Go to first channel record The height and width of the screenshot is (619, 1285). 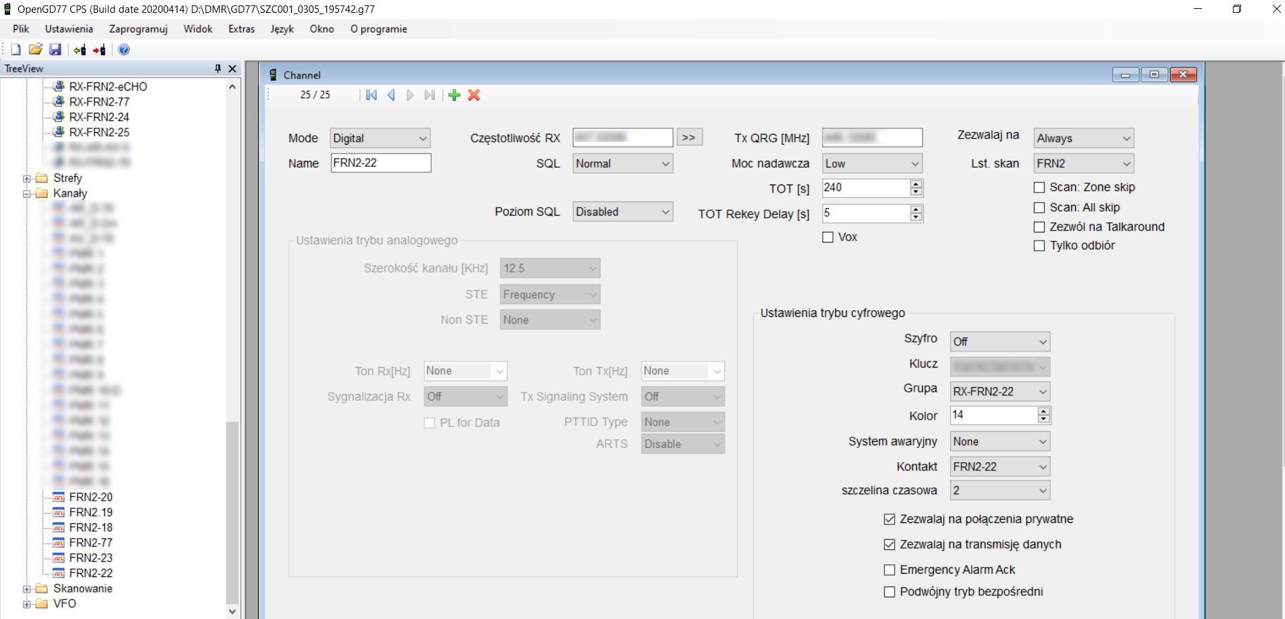coord(371,95)
